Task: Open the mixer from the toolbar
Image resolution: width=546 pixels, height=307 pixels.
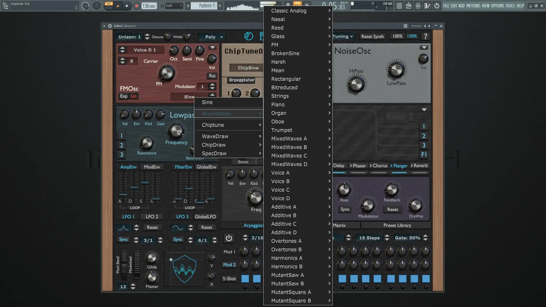Action: pyautogui.click(x=418, y=6)
